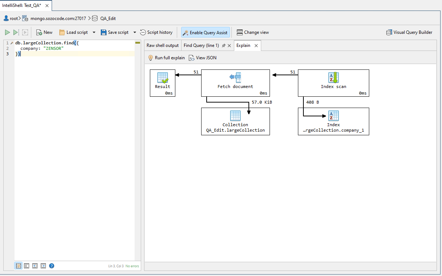This screenshot has height=276, width=442.
Task: Click the outdent icon in editor footer
Action: (43, 266)
